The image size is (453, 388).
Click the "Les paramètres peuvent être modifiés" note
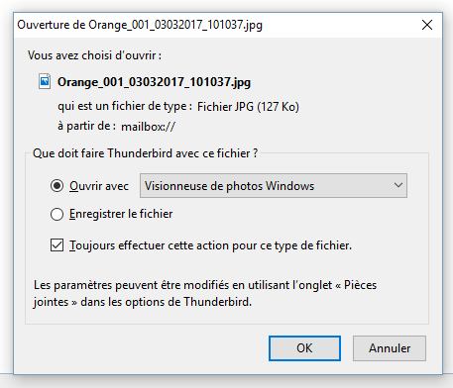pos(205,293)
